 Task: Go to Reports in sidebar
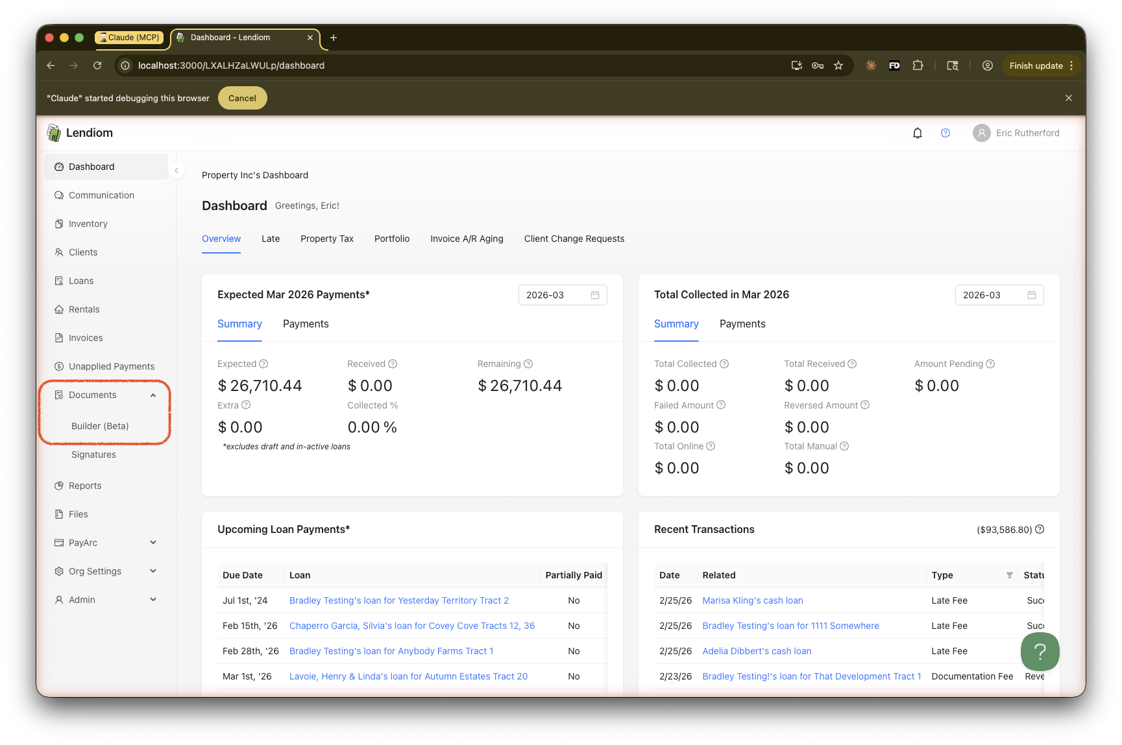(x=106, y=486)
